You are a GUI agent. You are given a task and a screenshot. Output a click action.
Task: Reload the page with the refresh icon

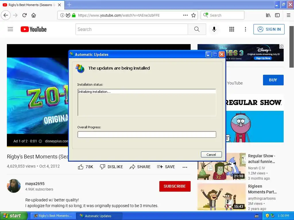click(24, 15)
